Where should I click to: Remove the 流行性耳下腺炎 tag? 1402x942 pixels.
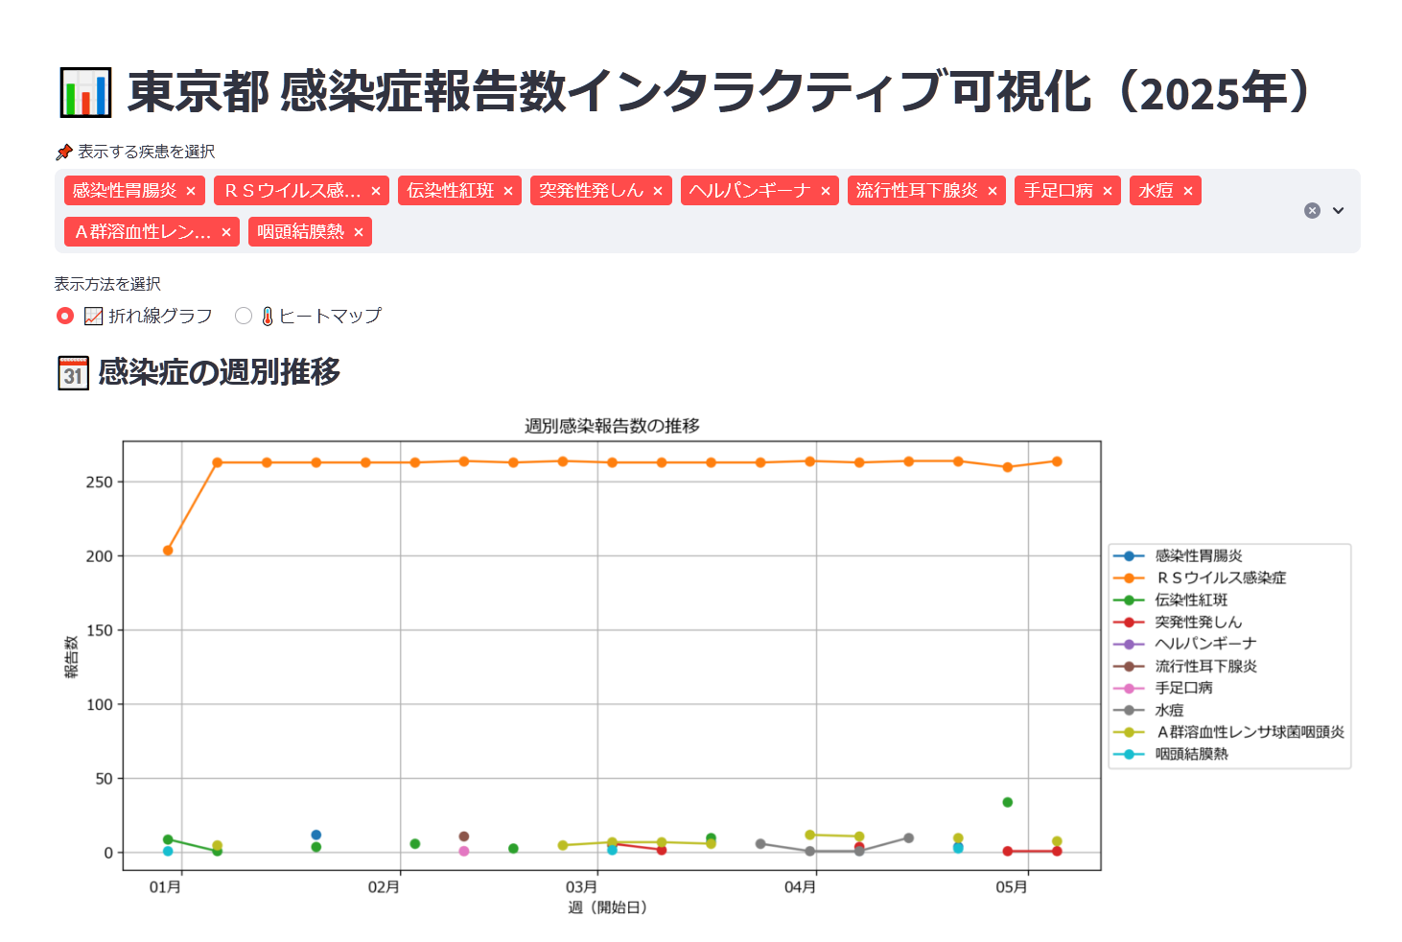click(x=993, y=191)
